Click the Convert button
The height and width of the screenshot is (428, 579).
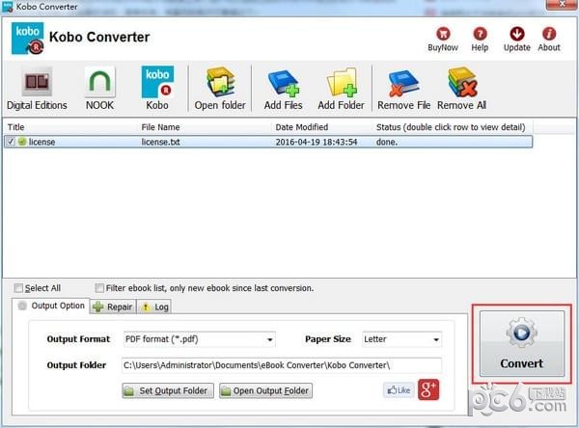tap(522, 343)
